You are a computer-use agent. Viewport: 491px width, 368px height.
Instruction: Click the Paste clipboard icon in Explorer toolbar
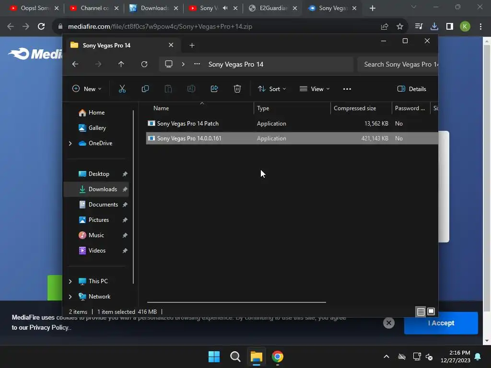tap(168, 89)
